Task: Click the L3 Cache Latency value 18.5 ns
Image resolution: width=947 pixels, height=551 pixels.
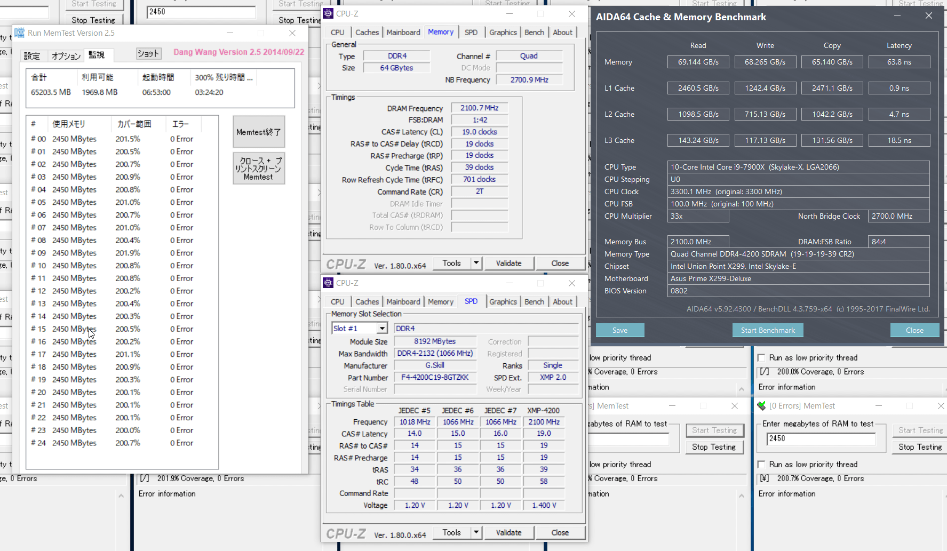Action: (x=899, y=140)
